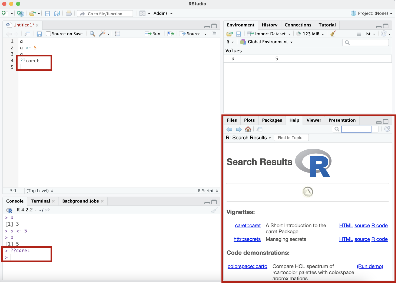
Task: Click the Run demo link
Action: pyautogui.click(x=370, y=266)
